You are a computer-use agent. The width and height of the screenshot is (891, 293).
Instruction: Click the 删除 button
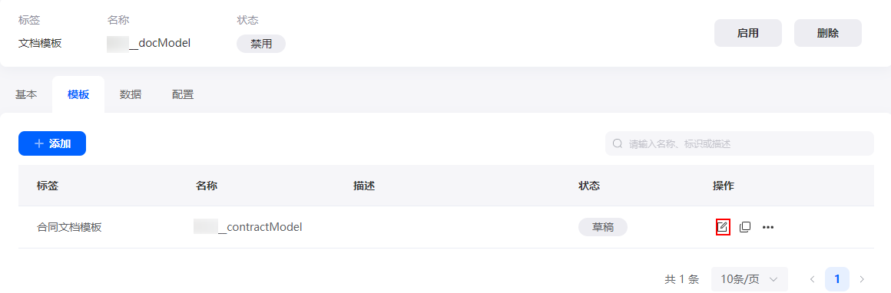point(828,33)
